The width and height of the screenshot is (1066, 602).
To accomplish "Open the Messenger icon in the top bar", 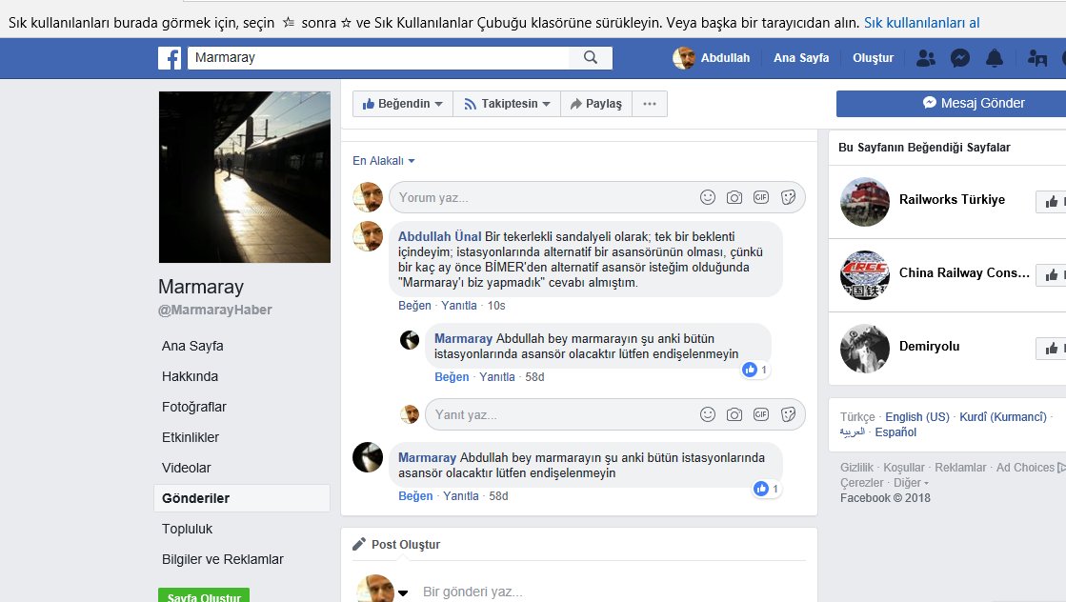I will (960, 58).
